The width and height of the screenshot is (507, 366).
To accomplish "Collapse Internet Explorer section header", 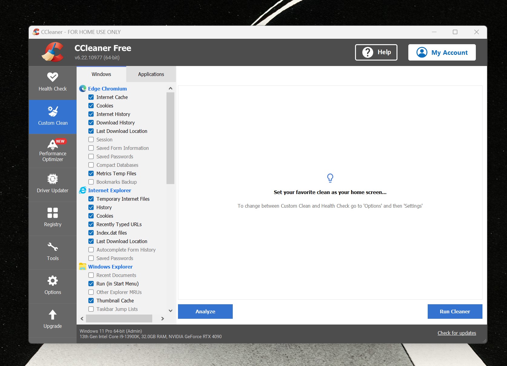I will pos(110,190).
